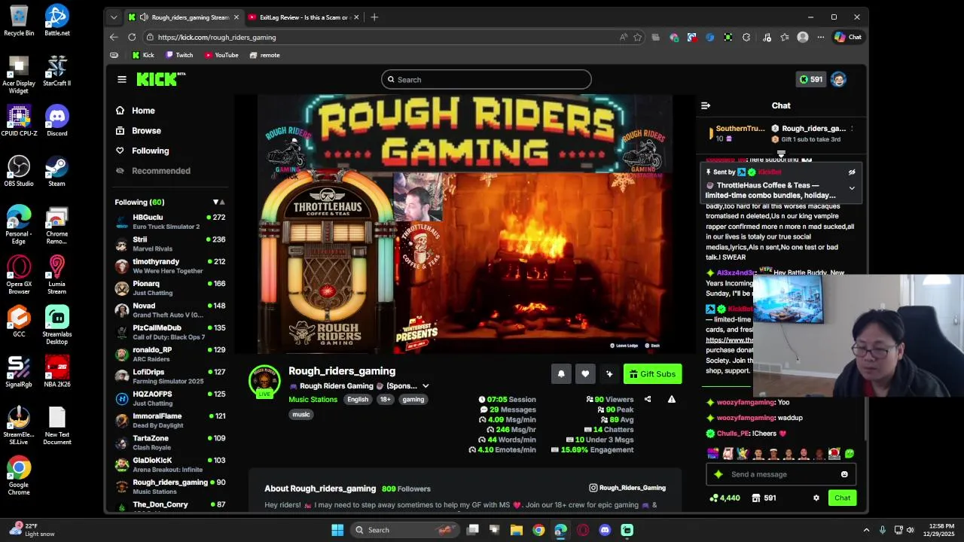
Task: Click chat channel points 4,440
Action: (x=725, y=498)
